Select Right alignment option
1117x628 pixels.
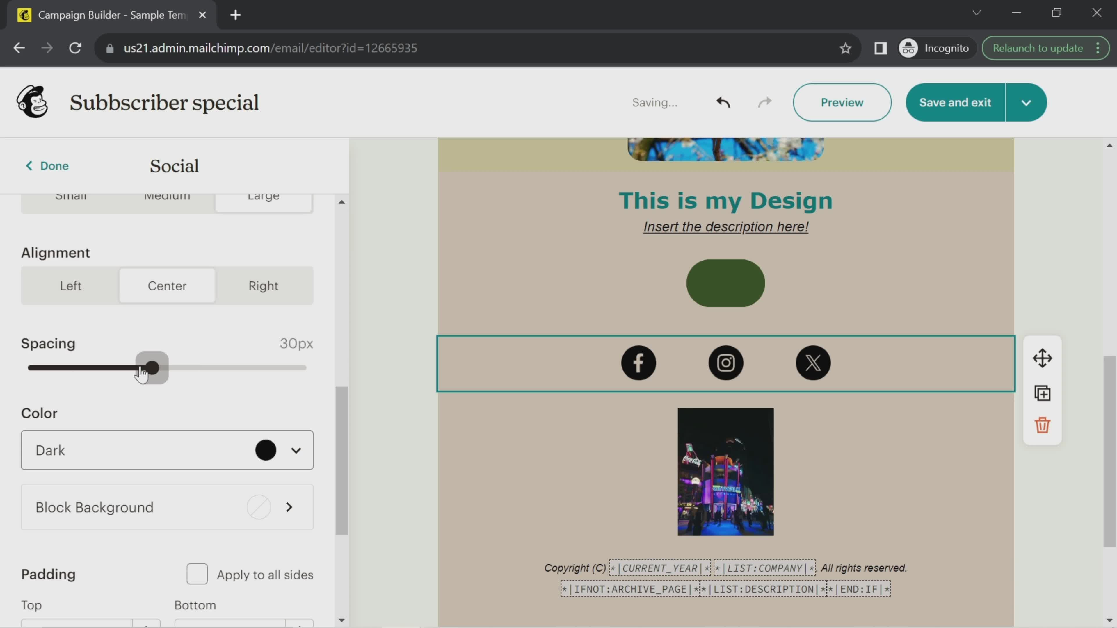point(264,285)
